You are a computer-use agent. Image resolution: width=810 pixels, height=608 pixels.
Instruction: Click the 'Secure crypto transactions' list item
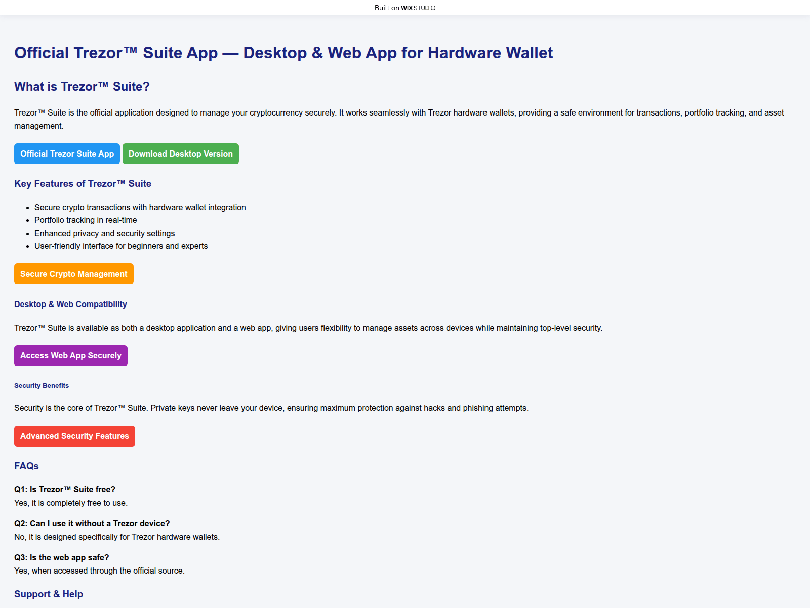(140, 208)
